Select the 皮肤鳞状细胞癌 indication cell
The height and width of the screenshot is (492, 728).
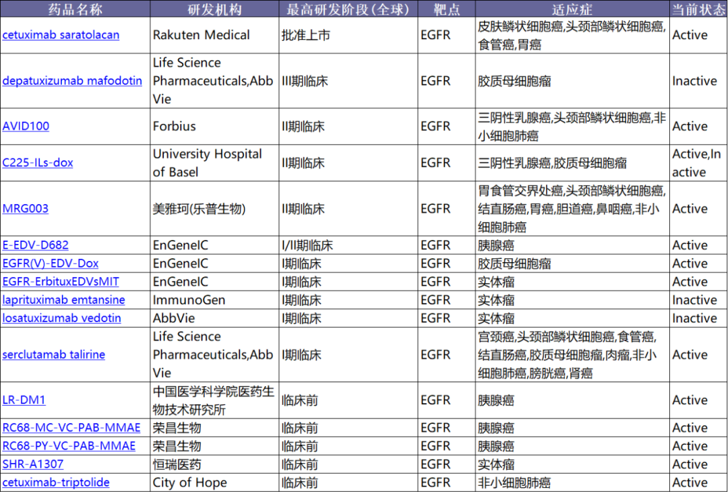click(572, 35)
